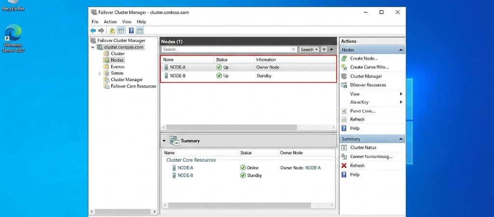Collapse the cluster.contoso.com tree node
Screen dimensions: 494x217
[93, 47]
